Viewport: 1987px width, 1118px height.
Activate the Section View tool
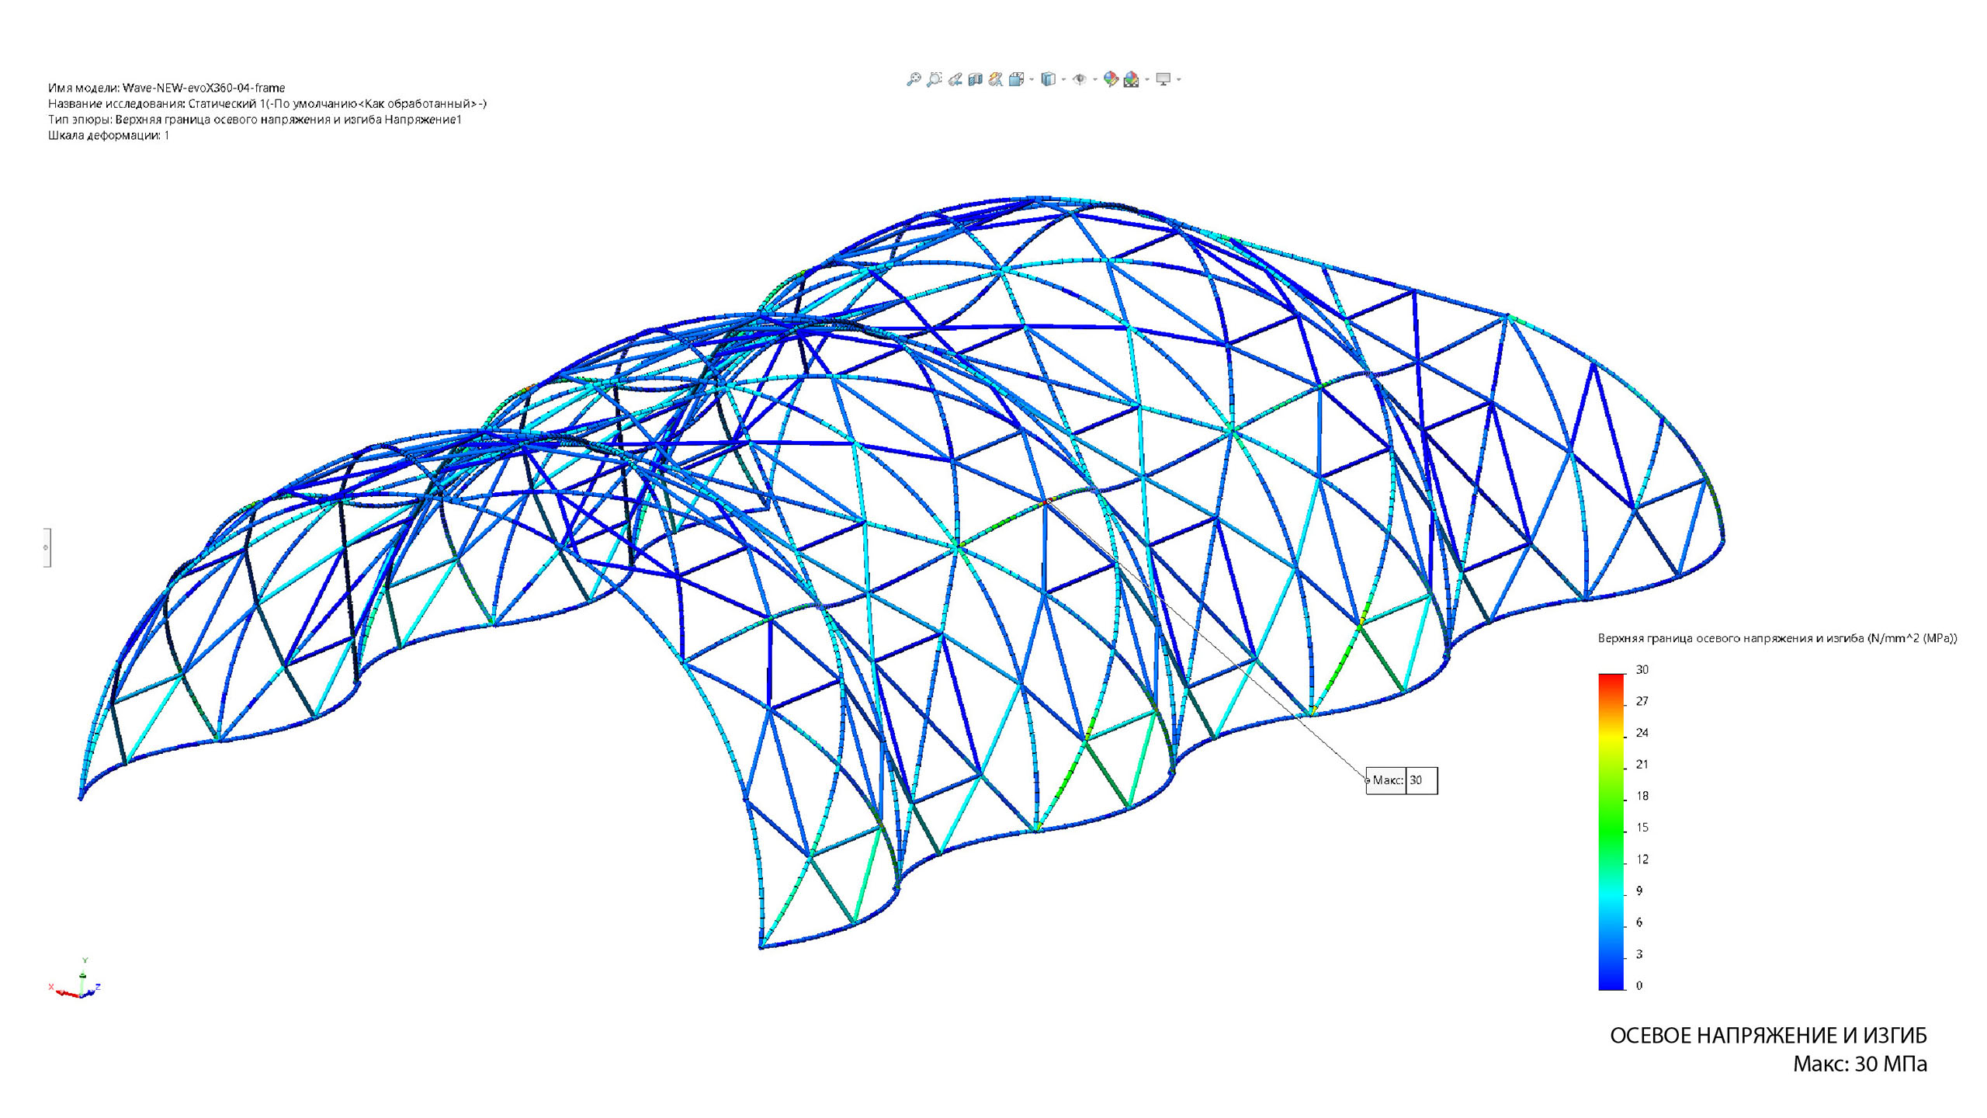[x=975, y=79]
